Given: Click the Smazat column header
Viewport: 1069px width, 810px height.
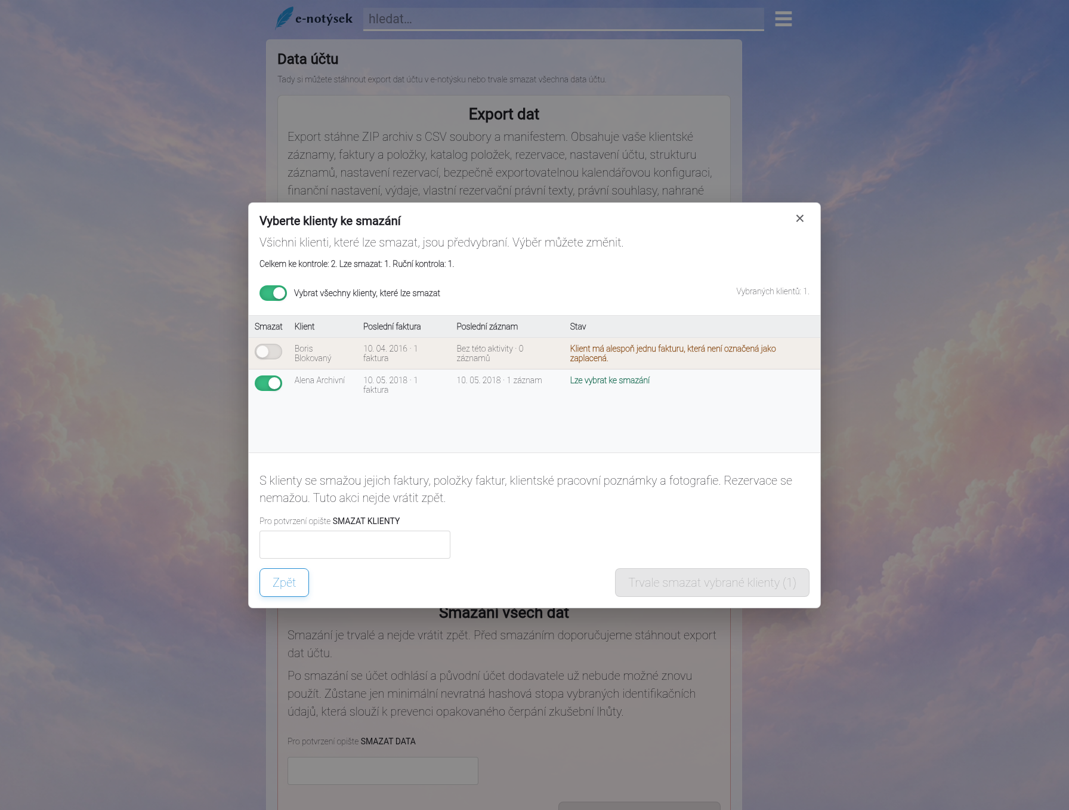Looking at the screenshot, I should point(268,327).
